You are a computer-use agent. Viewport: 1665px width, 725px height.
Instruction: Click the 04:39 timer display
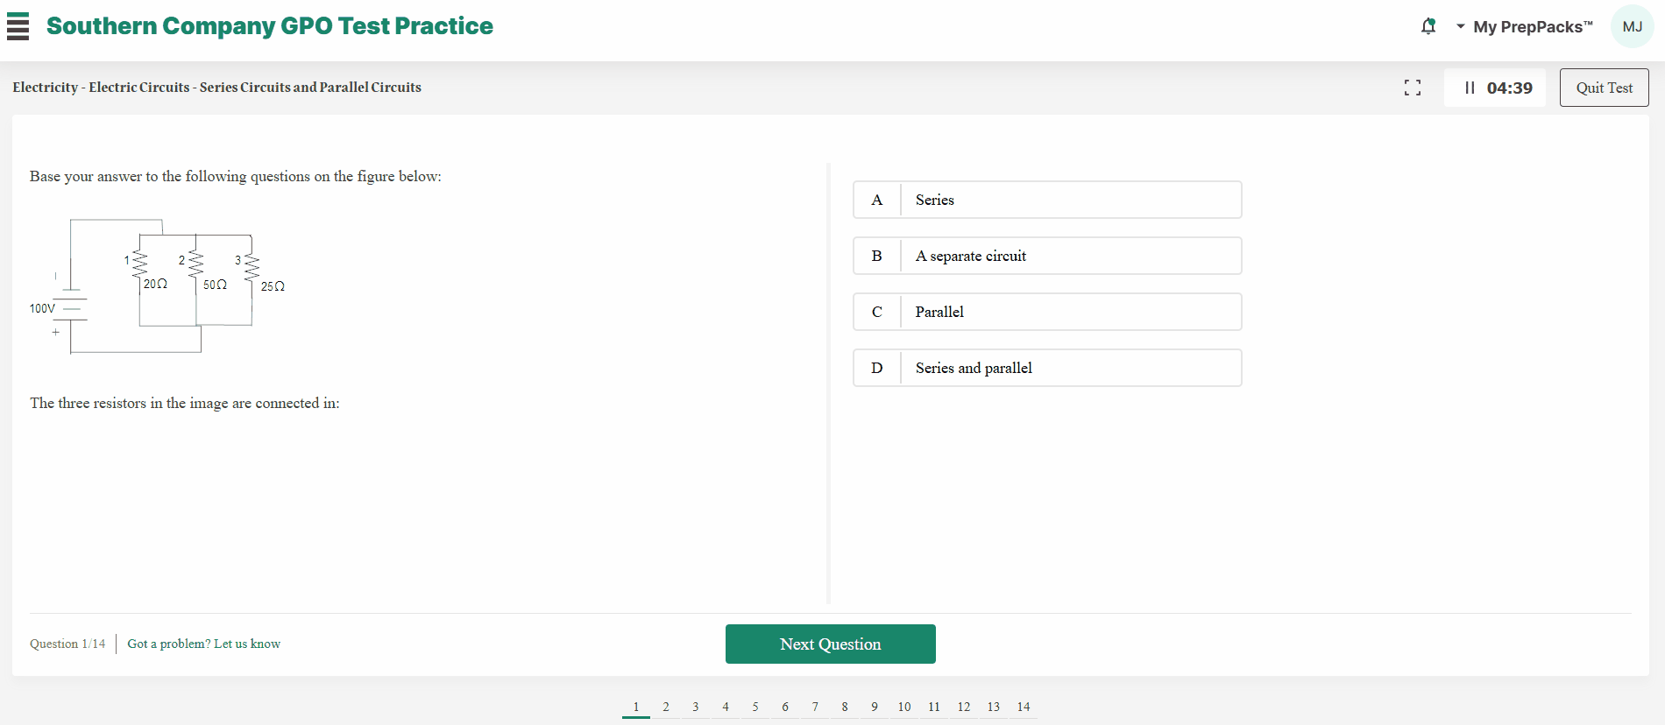click(1509, 88)
